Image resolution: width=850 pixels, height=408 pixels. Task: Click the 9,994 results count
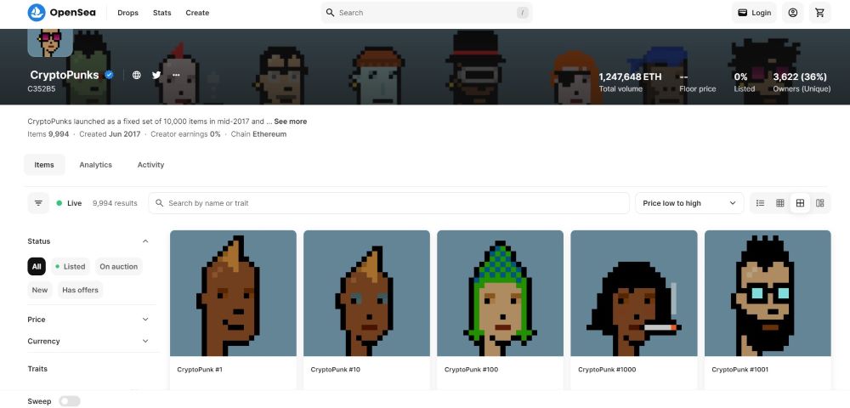point(115,203)
